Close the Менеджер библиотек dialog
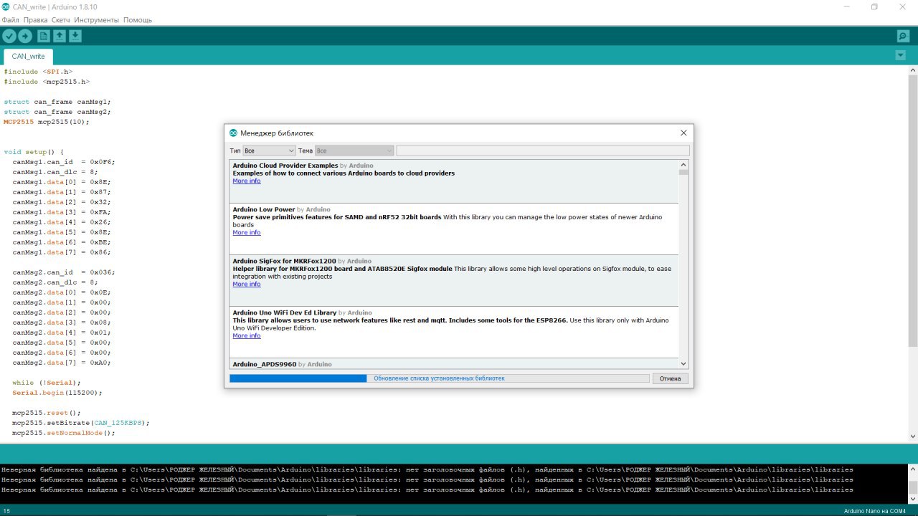This screenshot has height=516, width=918. (x=683, y=133)
